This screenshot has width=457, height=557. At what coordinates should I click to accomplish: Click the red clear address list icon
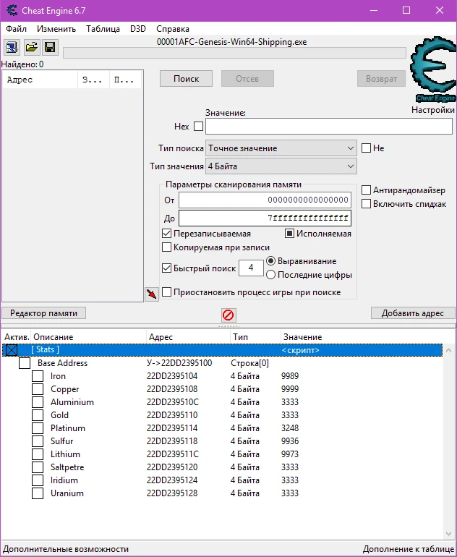coord(228,315)
